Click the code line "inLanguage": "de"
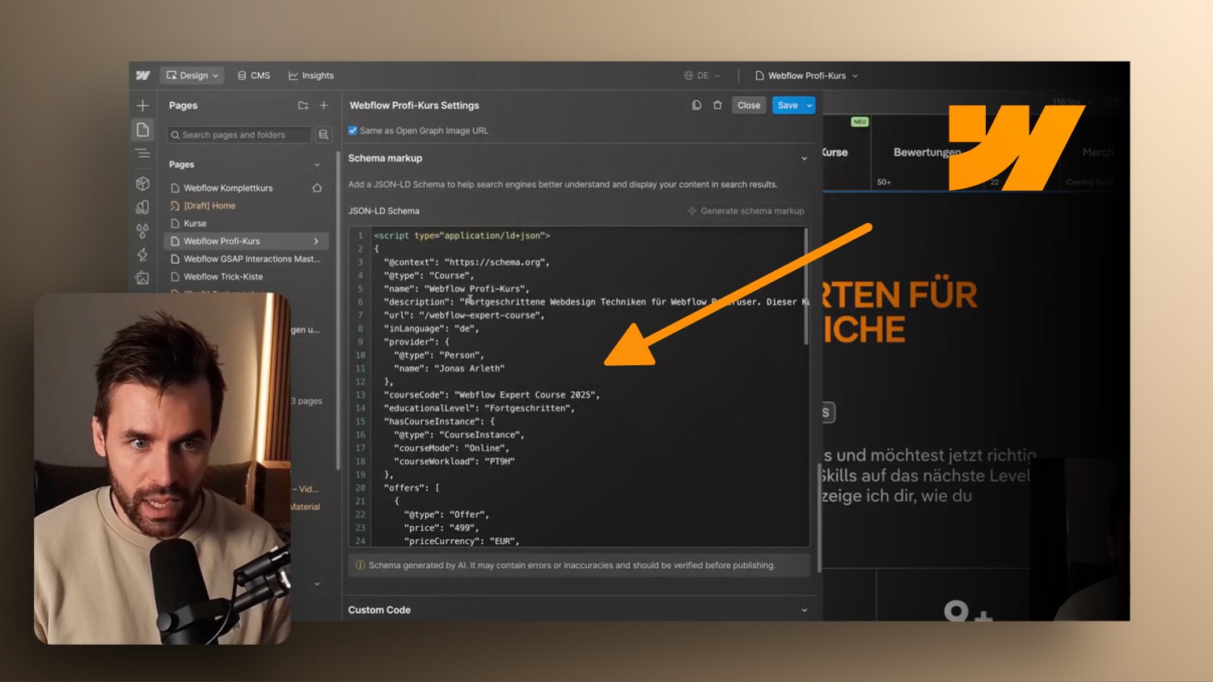This screenshot has height=682, width=1213. pos(431,329)
